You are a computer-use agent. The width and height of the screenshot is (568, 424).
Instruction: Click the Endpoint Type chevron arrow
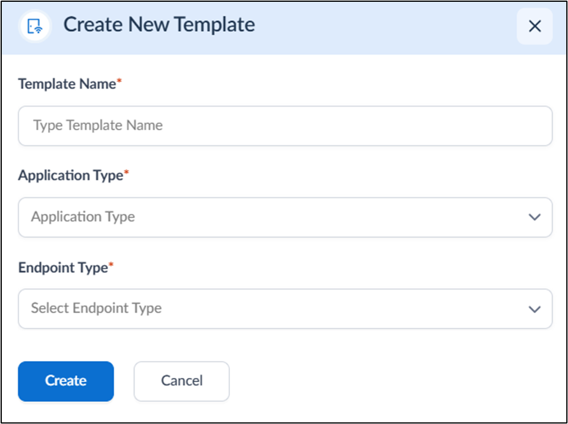click(x=534, y=309)
